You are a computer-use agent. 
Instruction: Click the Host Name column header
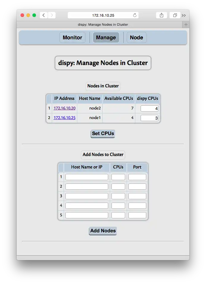pyautogui.click(x=90, y=98)
